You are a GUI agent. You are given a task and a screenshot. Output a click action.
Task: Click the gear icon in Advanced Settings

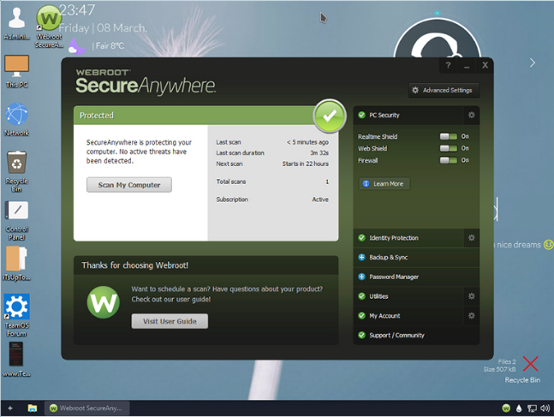(x=415, y=90)
